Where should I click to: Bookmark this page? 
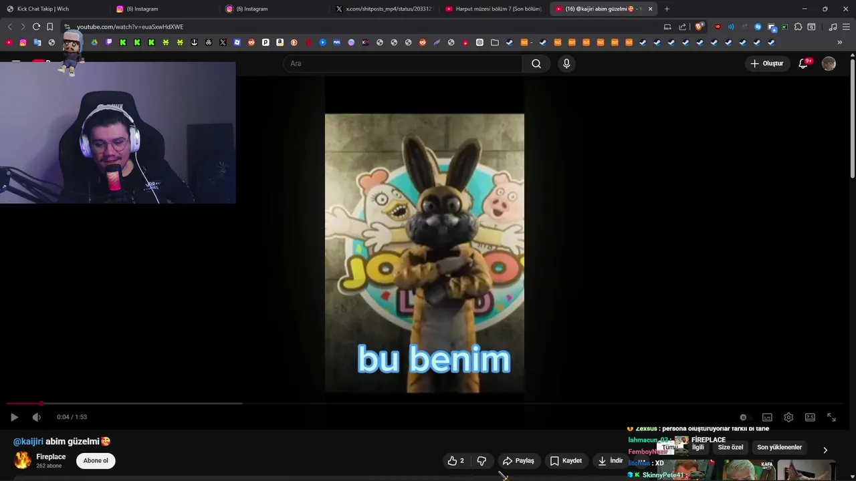tap(49, 27)
